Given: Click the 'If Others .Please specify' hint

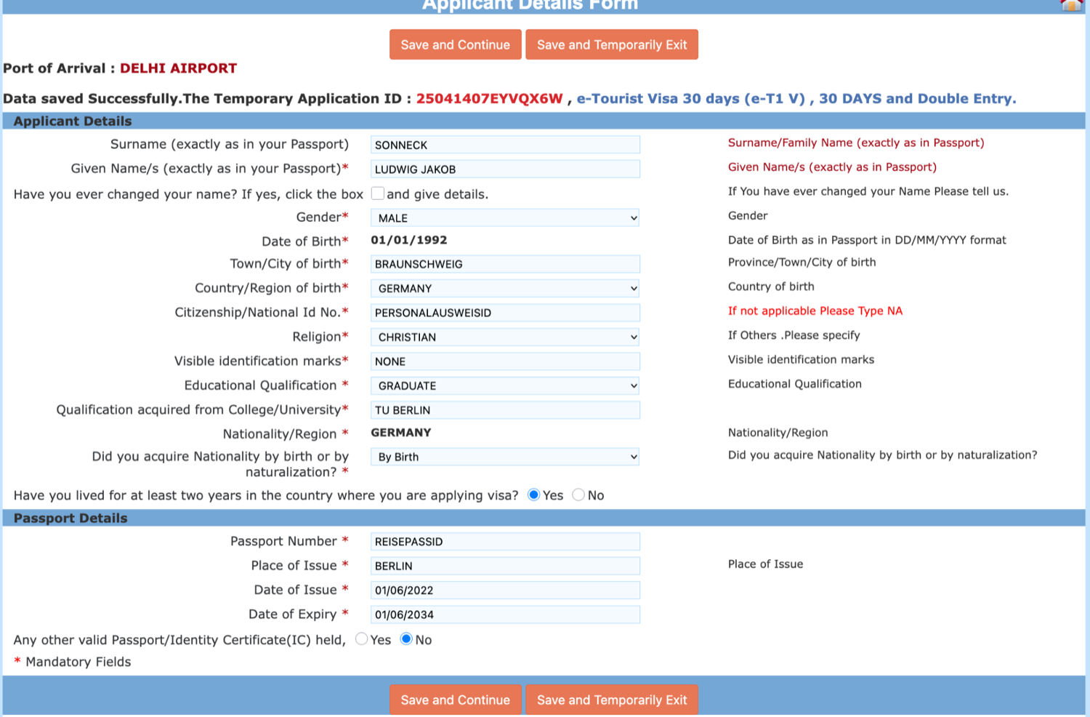Looking at the screenshot, I should coord(794,335).
